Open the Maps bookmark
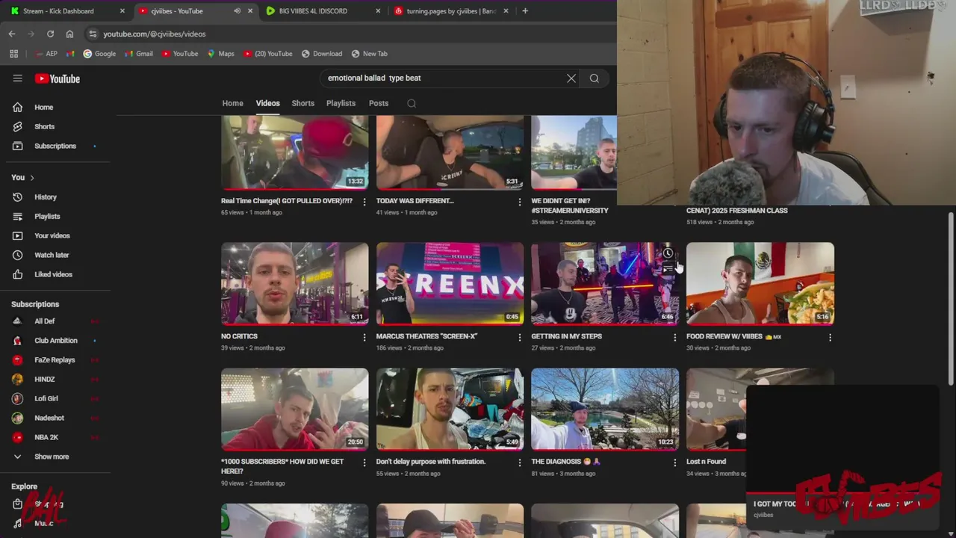Screen dimensions: 956x538 221,54
